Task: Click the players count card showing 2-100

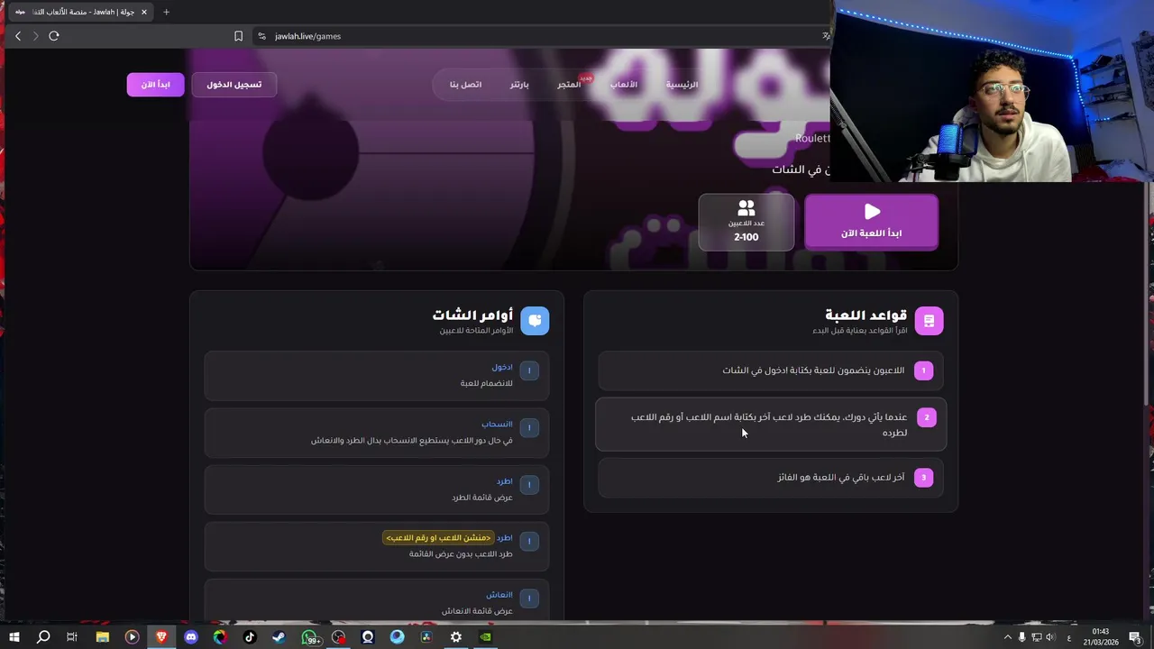Action: [746, 222]
